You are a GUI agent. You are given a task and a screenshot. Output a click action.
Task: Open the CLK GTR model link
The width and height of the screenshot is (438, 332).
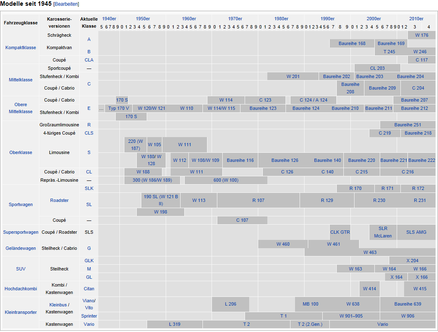click(x=340, y=232)
